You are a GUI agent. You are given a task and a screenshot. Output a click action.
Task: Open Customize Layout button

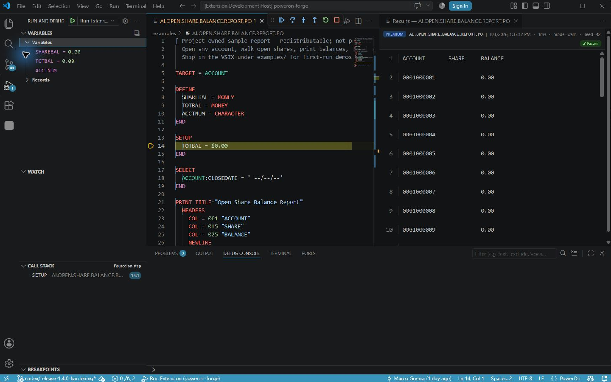pos(514,6)
